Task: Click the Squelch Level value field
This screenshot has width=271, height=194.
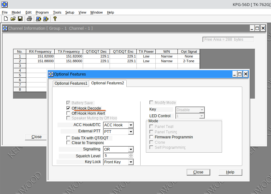Action: 116,155
